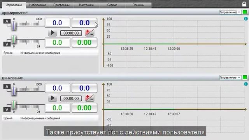The image size is (249, 140).
Task: Click the voltage slider handle in хромирование
Action: tap(14, 39)
